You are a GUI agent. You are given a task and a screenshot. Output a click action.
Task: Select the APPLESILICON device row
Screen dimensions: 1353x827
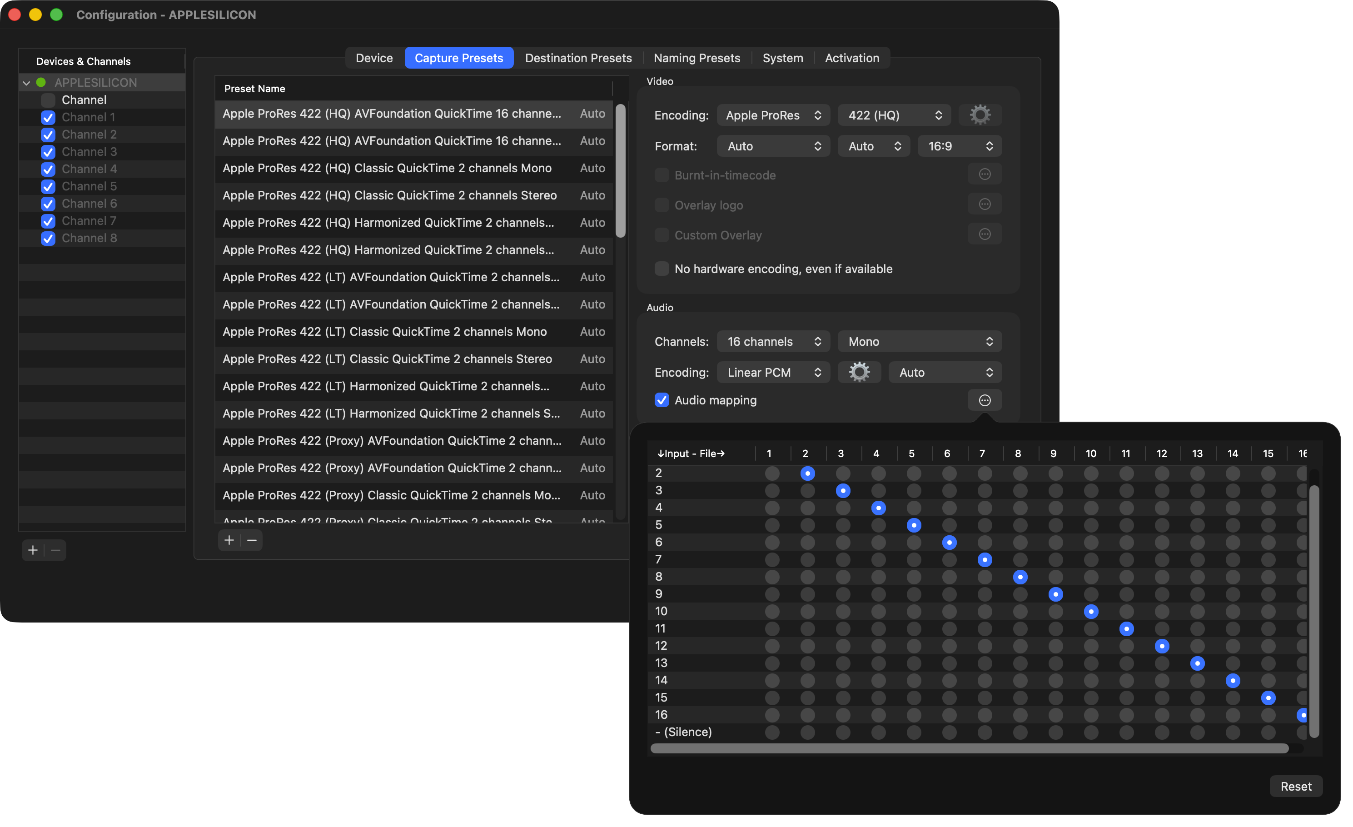(x=103, y=83)
